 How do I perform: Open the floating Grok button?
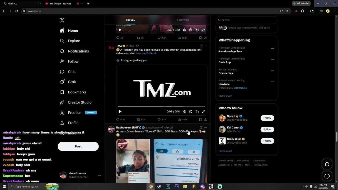coord(327,164)
